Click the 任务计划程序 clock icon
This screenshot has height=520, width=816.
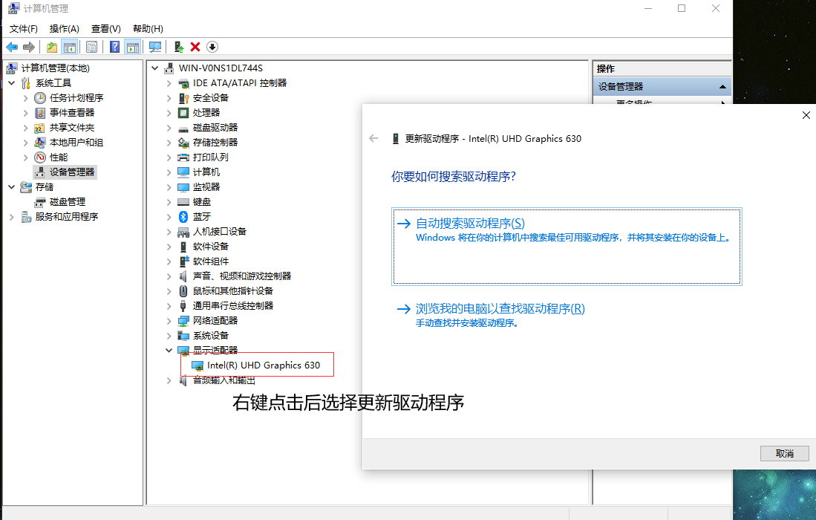(x=40, y=98)
